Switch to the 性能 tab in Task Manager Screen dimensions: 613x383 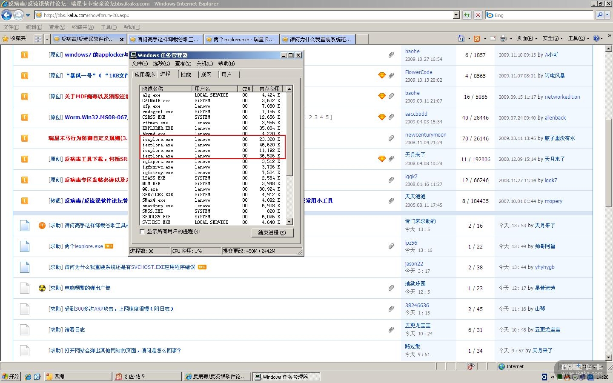pyautogui.click(x=186, y=74)
